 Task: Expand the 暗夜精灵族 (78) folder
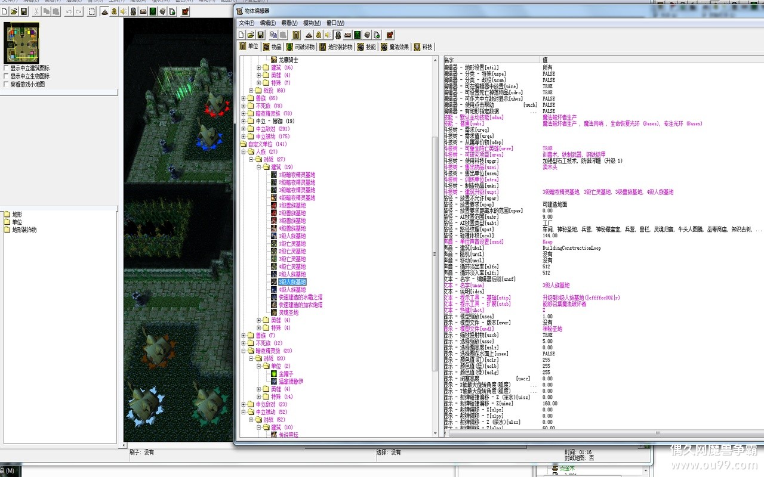click(x=244, y=113)
